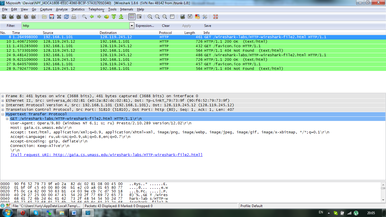Restart the running capture icon

click(33, 17)
